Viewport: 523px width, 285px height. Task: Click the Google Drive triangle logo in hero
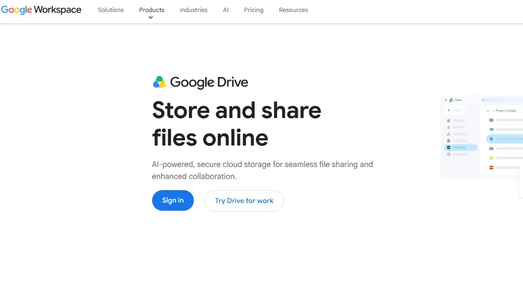[x=159, y=82]
